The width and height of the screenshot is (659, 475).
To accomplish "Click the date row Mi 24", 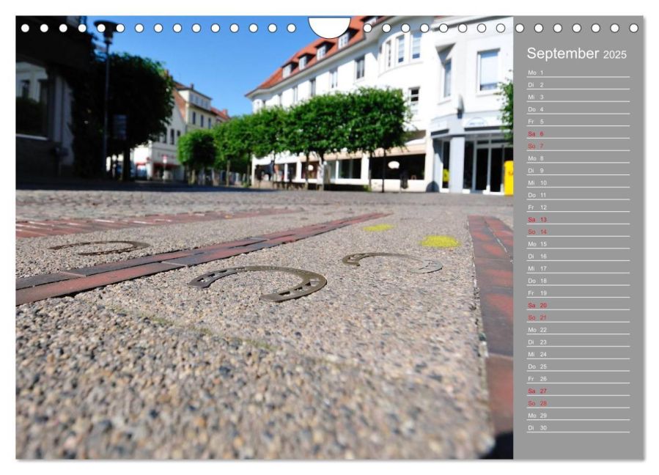I will tap(537, 354).
